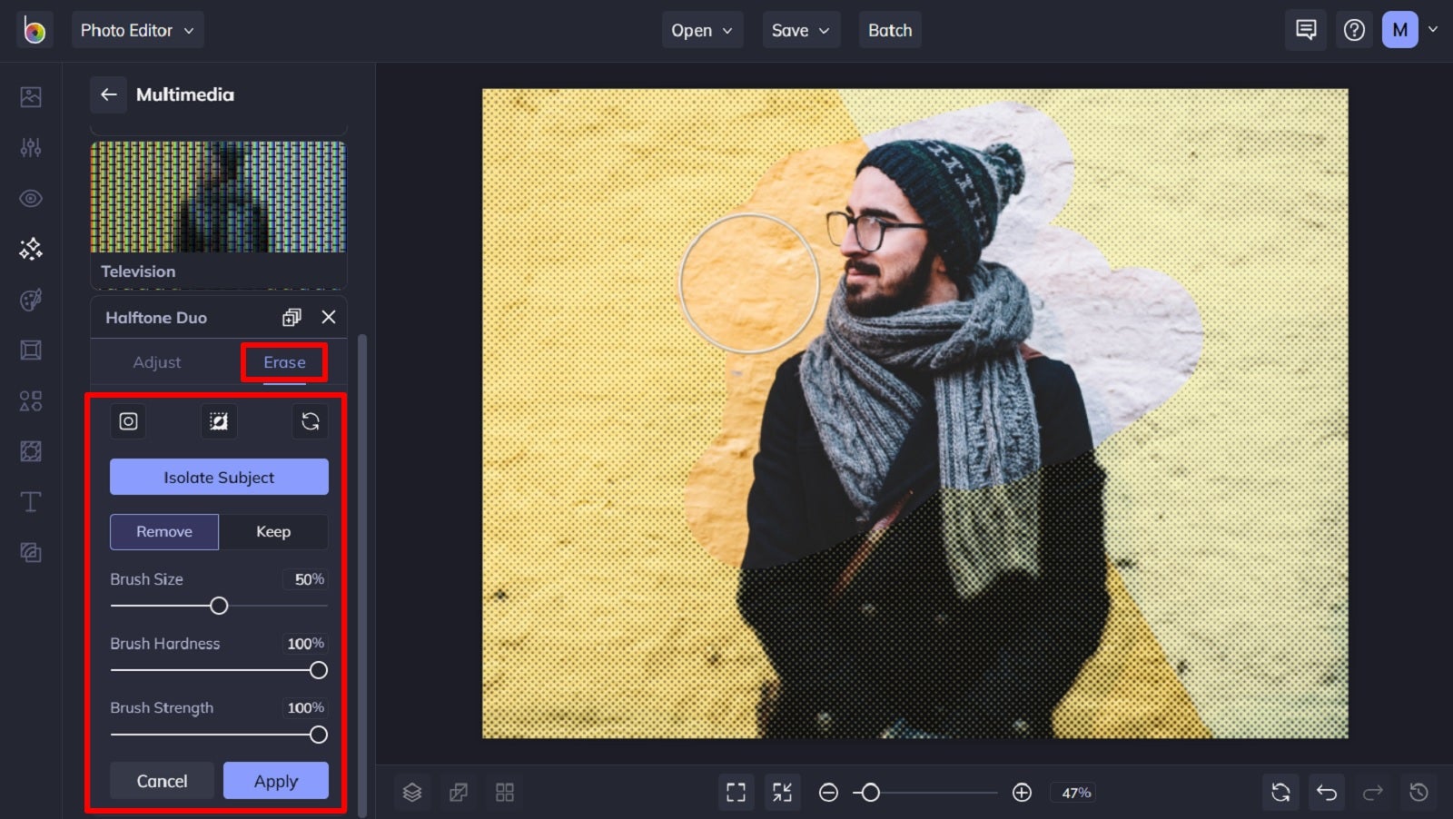Viewport: 1453px width, 819px height.
Task: Click the Layers icon in bottom toolbar
Action: coord(413,792)
